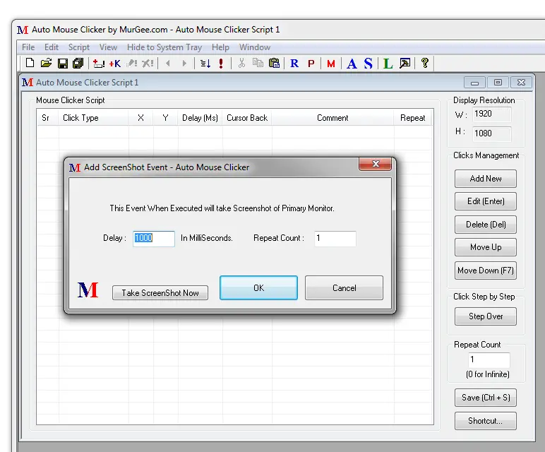Click the Paste clipboard toolbar icon
545x452 pixels.
(274, 64)
